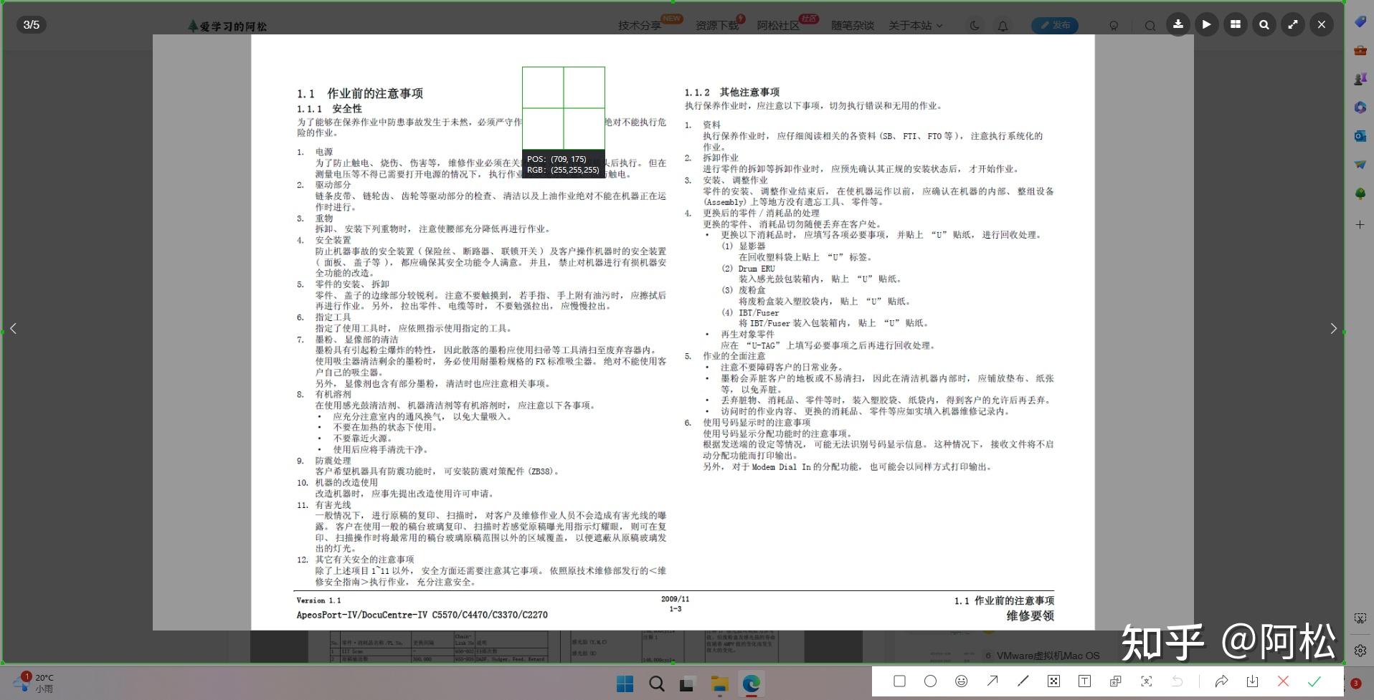This screenshot has height=700, width=1374.
Task: Go to the next image
Action: pyautogui.click(x=1333, y=329)
